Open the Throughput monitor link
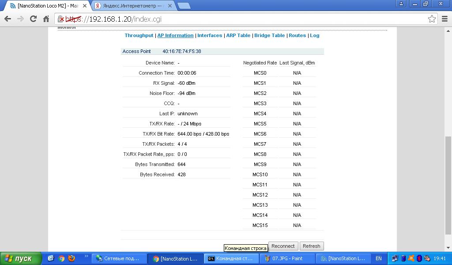 point(139,35)
